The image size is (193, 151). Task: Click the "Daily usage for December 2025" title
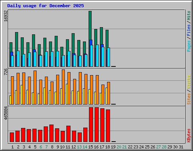(46, 6)
